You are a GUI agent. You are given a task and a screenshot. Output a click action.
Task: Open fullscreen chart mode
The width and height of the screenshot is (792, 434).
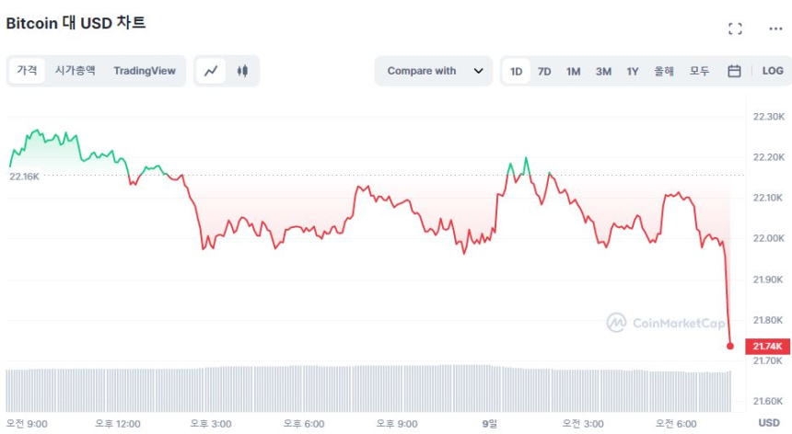click(735, 29)
